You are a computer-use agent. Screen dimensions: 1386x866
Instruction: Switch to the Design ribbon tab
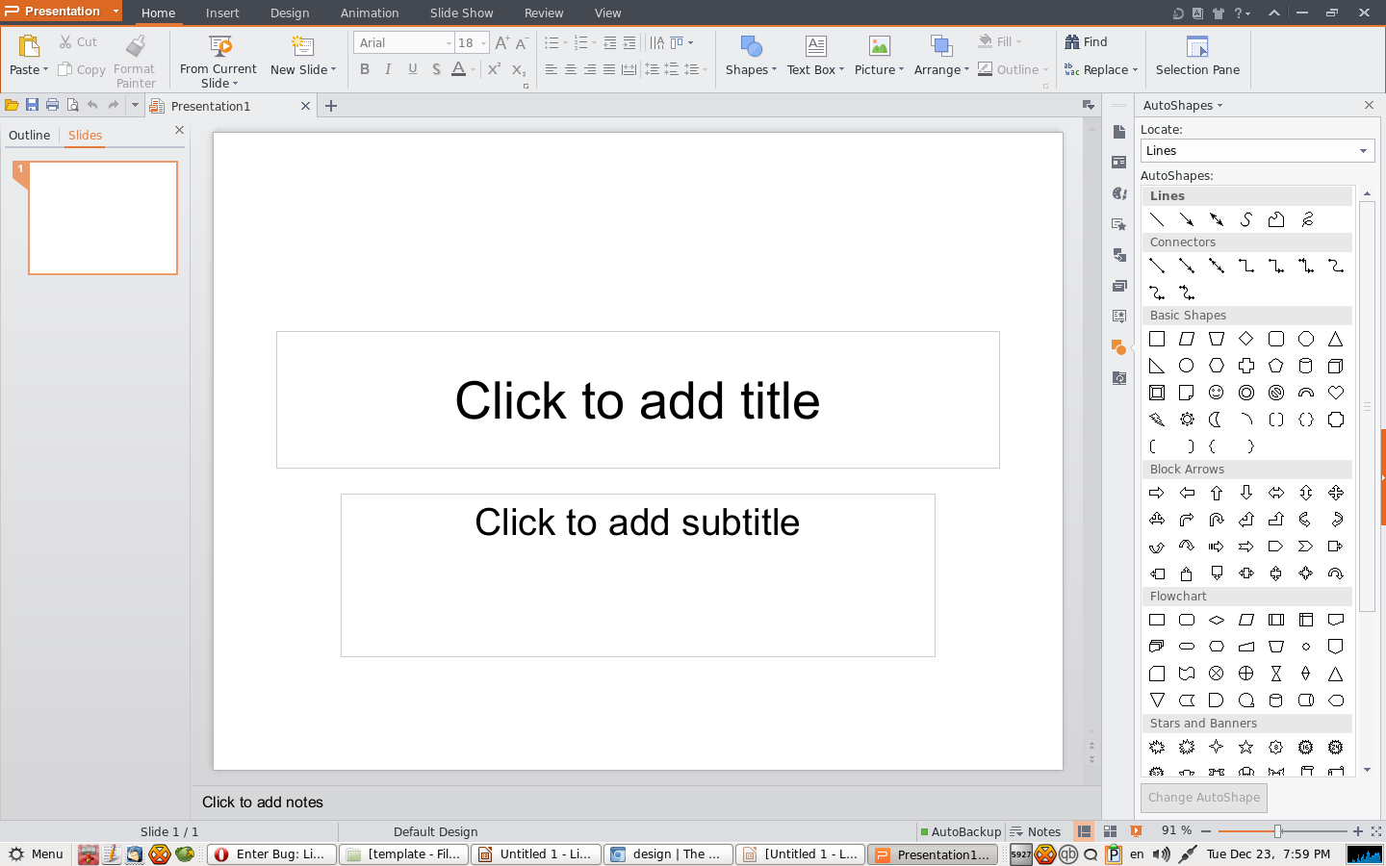(x=289, y=13)
